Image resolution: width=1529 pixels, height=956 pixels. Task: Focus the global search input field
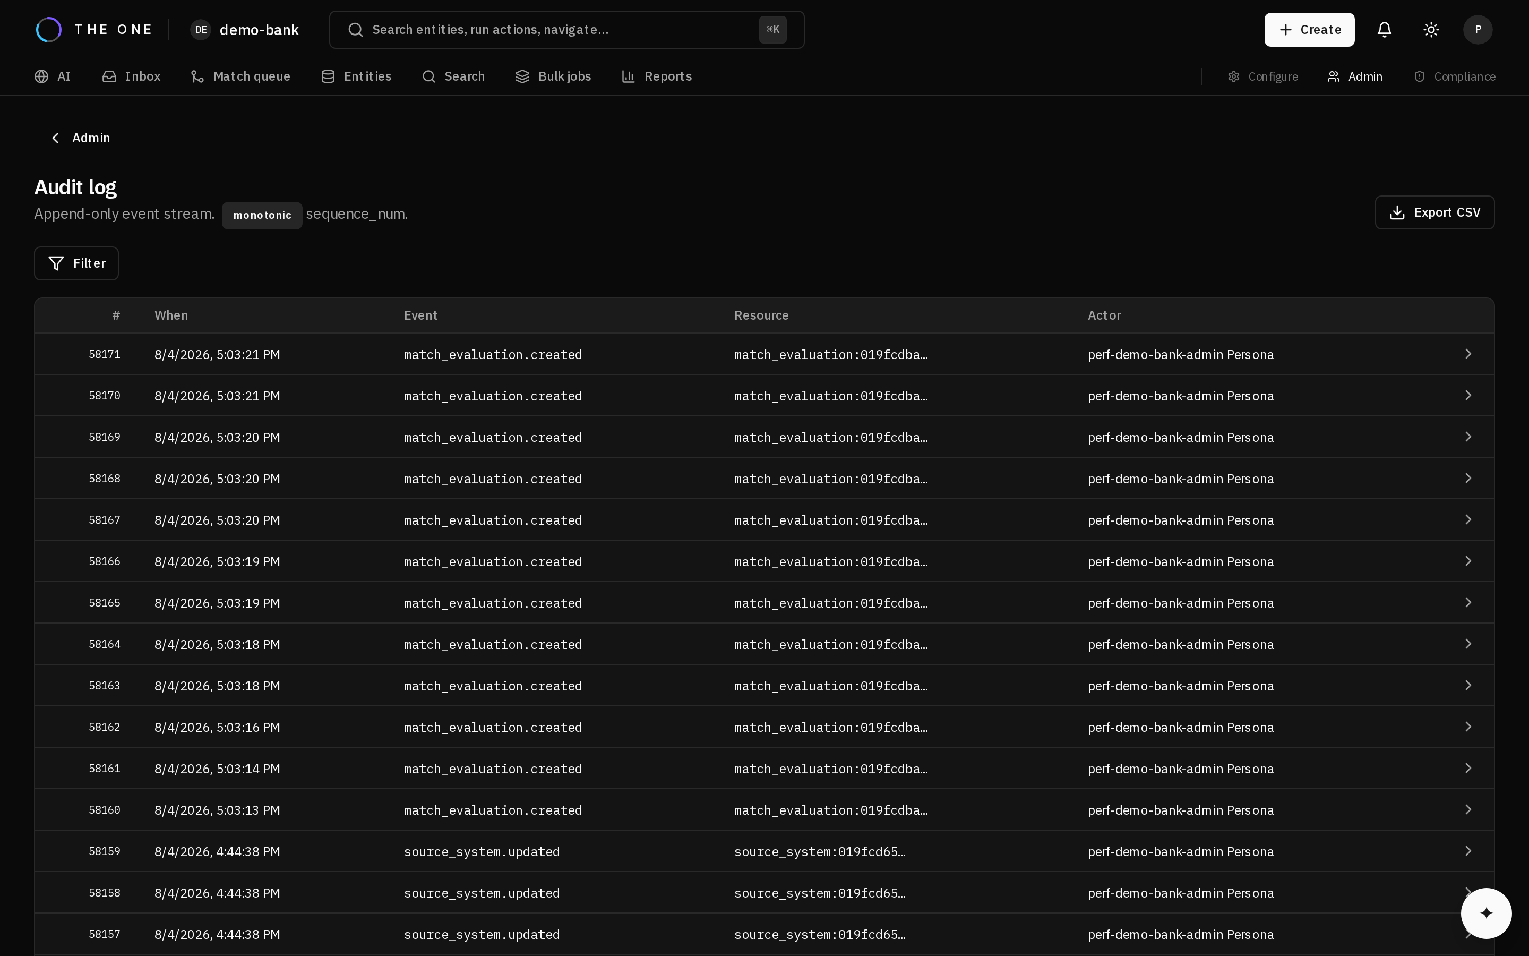566,30
